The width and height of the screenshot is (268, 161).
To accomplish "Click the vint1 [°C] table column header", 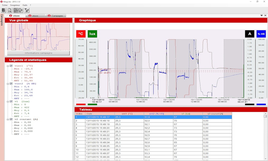I will [x=129, y=114].
